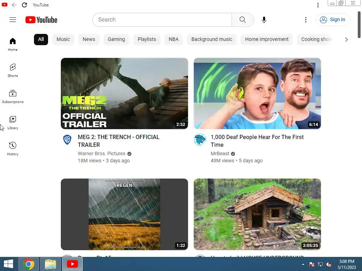Open File Explorer from taskbar

tap(50, 264)
